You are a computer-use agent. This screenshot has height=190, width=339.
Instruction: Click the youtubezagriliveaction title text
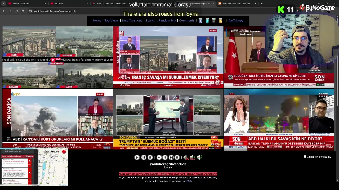[168, 164]
